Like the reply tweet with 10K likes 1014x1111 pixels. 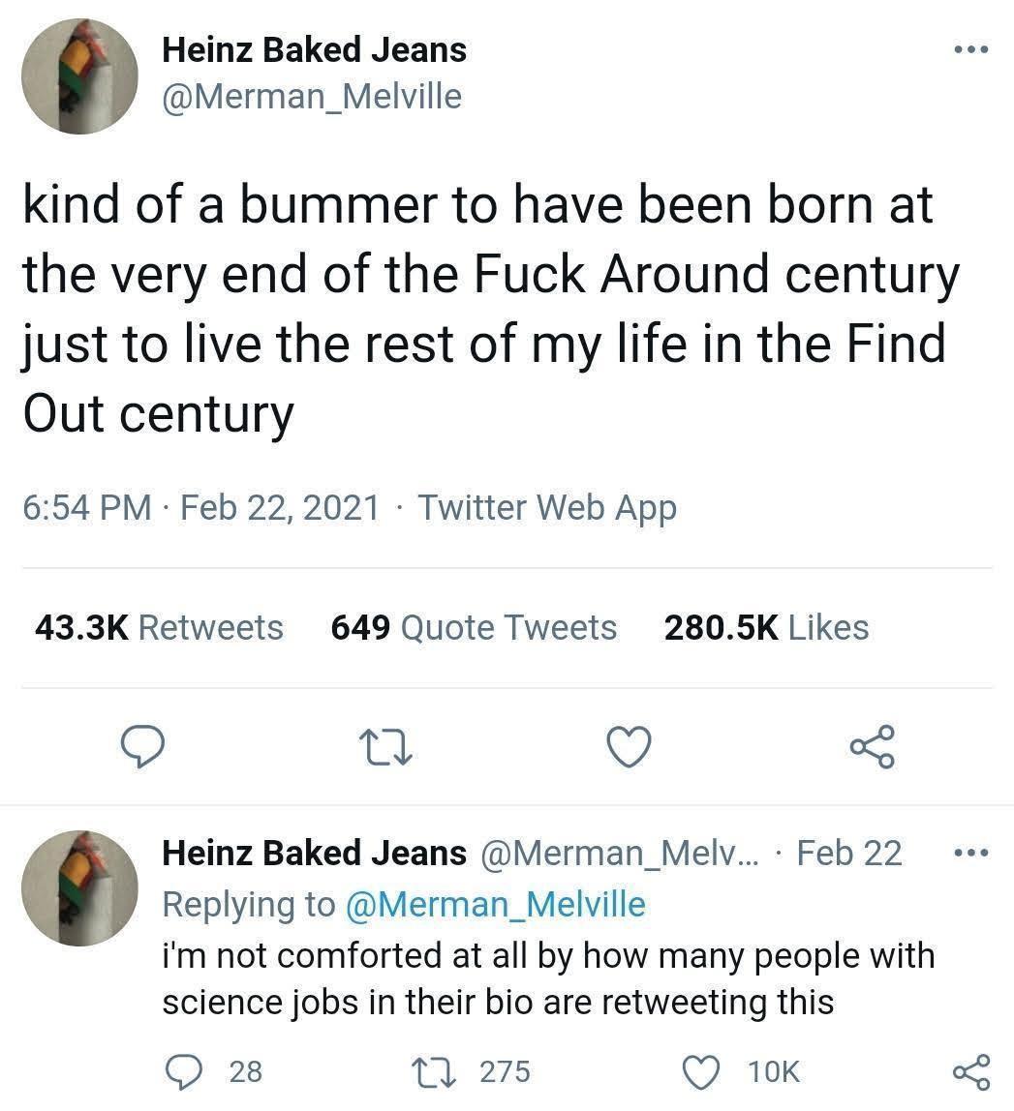[x=702, y=1070]
